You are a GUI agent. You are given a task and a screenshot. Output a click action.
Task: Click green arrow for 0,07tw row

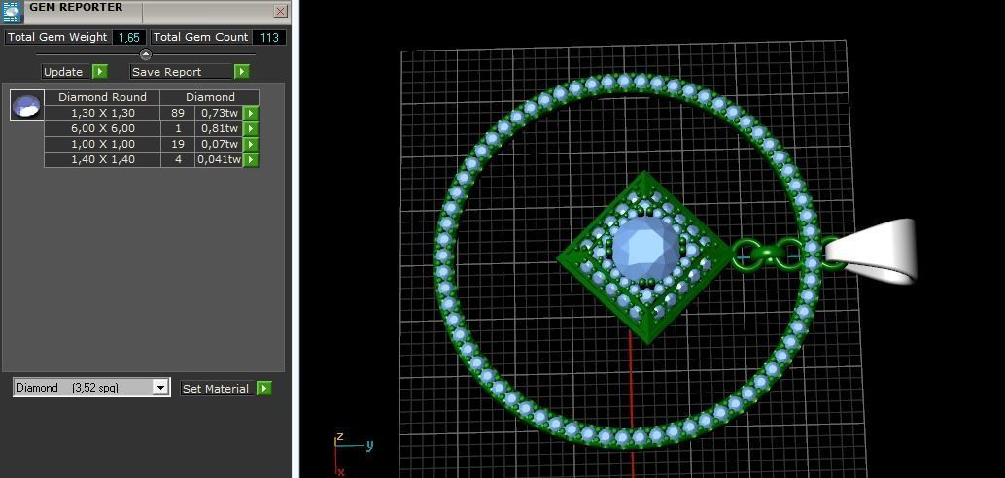(251, 144)
